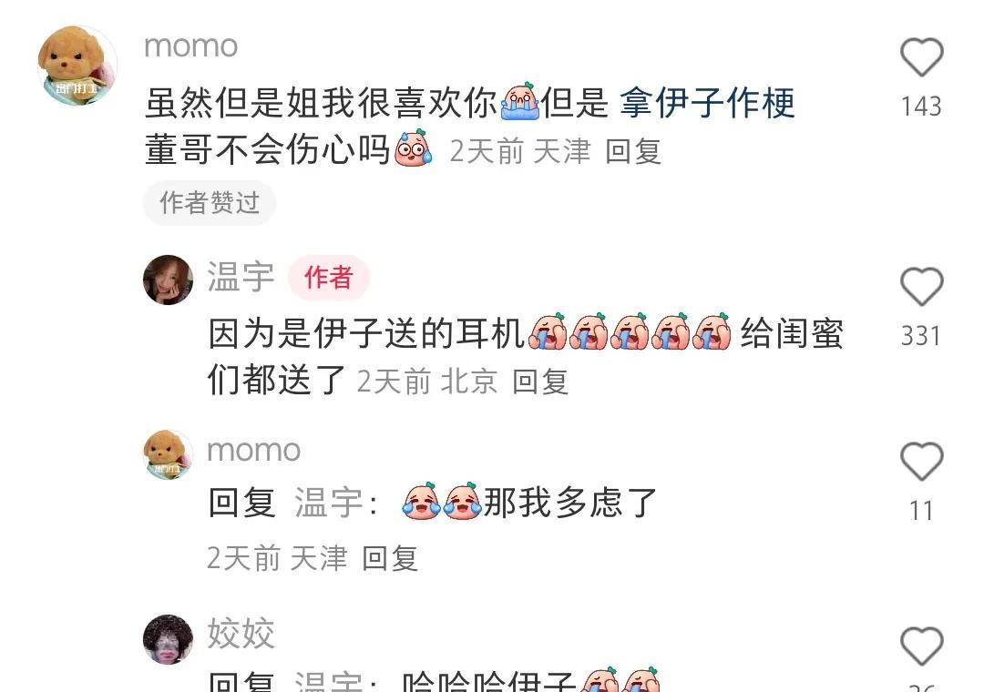Open the momo username on the reply comment
This screenshot has width=984, height=692.
[x=253, y=450]
